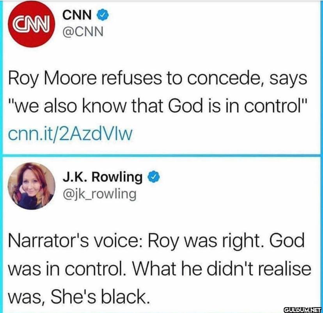The width and height of the screenshot is (323, 313).
Task: Open the @CNN handle
Action: pyautogui.click(x=83, y=32)
